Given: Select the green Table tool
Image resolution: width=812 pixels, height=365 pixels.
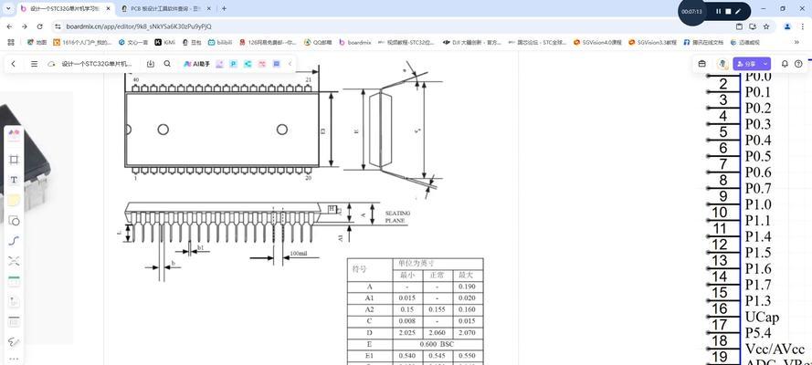Looking at the screenshot, I should coord(14,281).
